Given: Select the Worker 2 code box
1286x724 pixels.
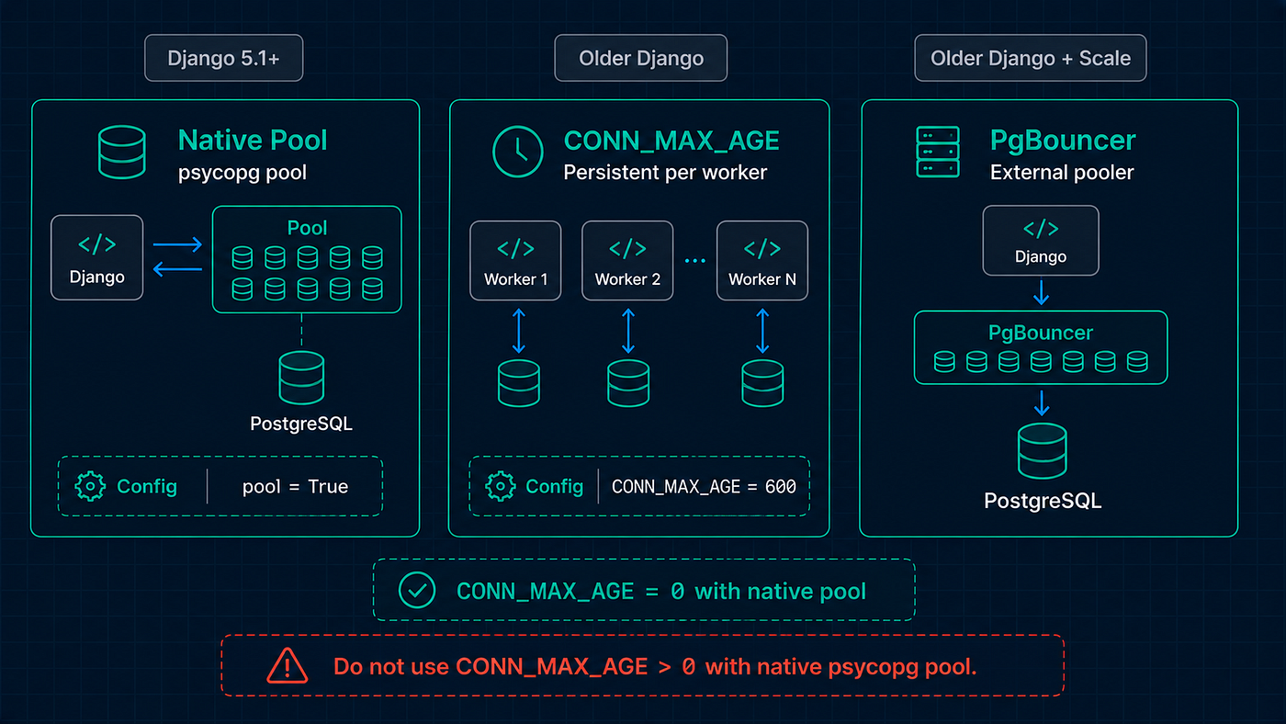Looking at the screenshot, I should (627, 260).
